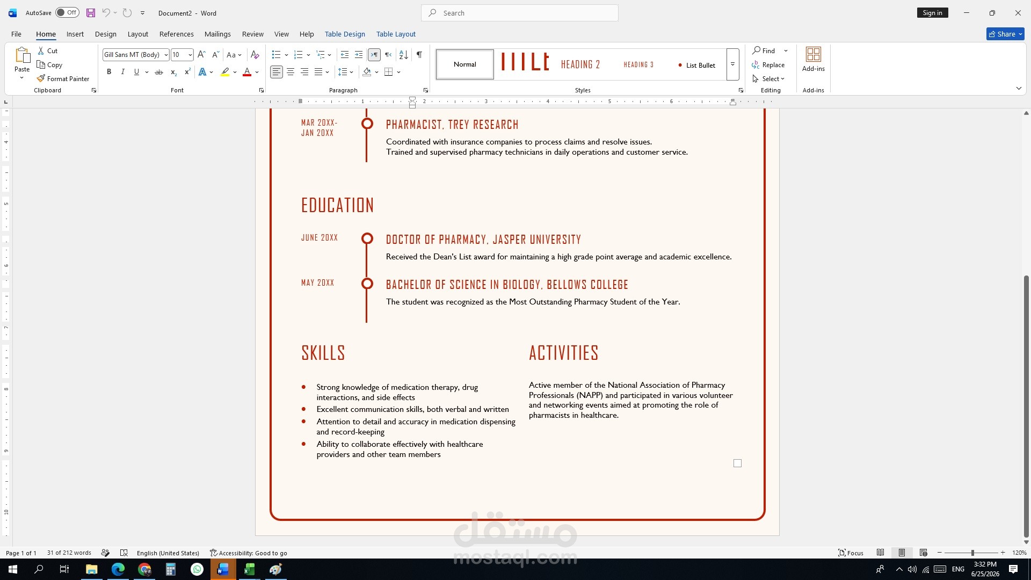Click zoom out minus in status bar
Screen dimensions: 1031x580
pyautogui.click(x=940, y=553)
